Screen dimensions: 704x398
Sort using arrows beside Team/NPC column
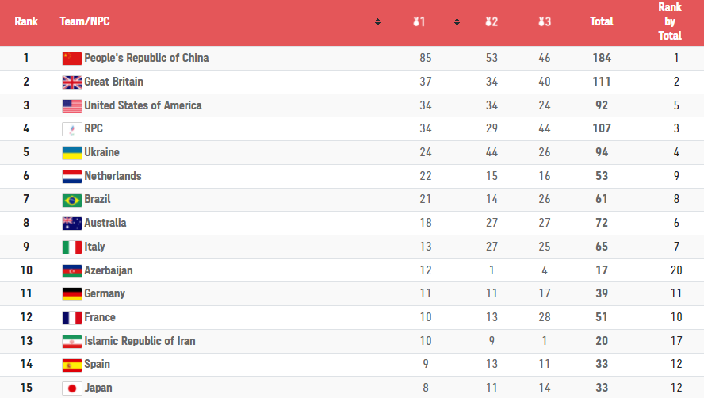pos(377,22)
